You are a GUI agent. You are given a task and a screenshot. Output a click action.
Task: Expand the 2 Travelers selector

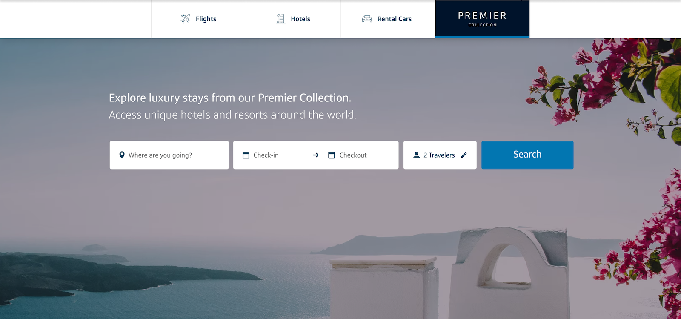(x=440, y=155)
